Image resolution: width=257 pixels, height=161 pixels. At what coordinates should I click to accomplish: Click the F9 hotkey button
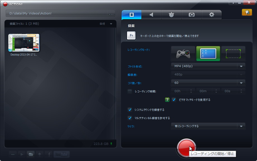click(x=131, y=36)
